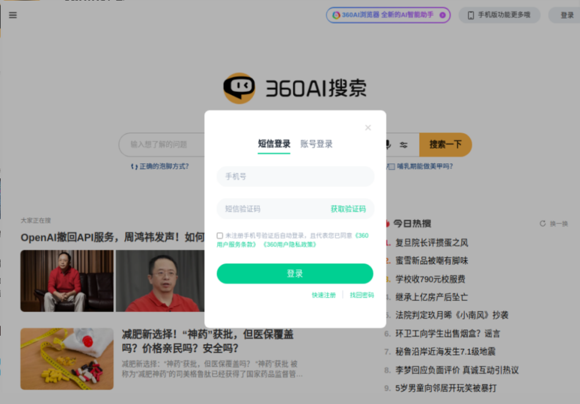This screenshot has height=404, width=580.
Task: Open search settings sliders icon
Action: [x=403, y=145]
